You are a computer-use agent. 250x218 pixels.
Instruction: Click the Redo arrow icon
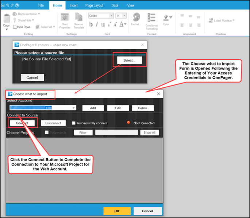tap(12, 5)
